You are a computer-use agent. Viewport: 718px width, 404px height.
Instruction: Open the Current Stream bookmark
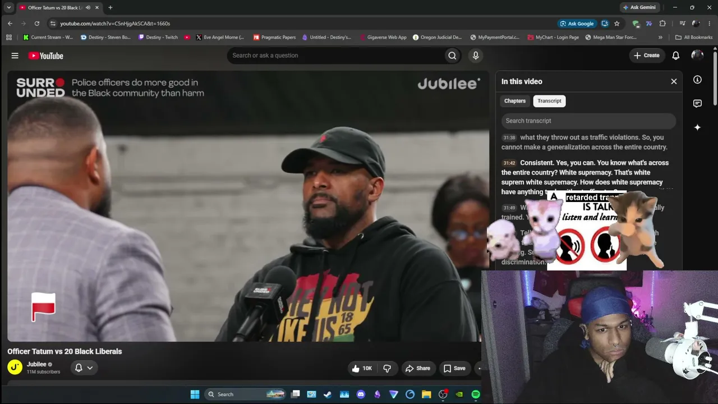(x=48, y=38)
